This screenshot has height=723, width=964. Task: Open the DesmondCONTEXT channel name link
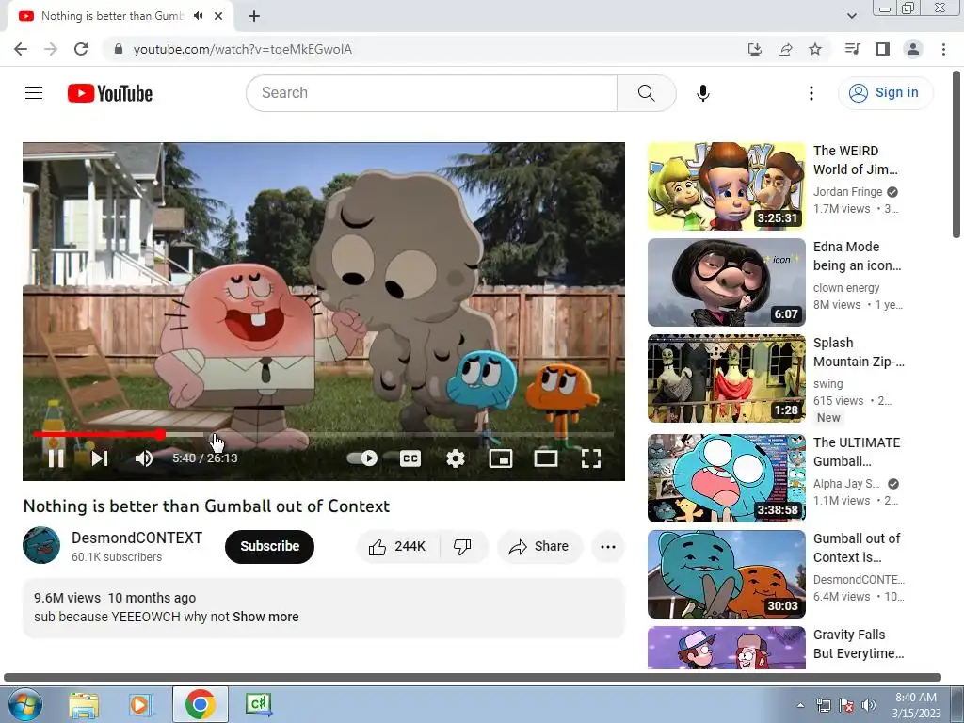(x=137, y=538)
